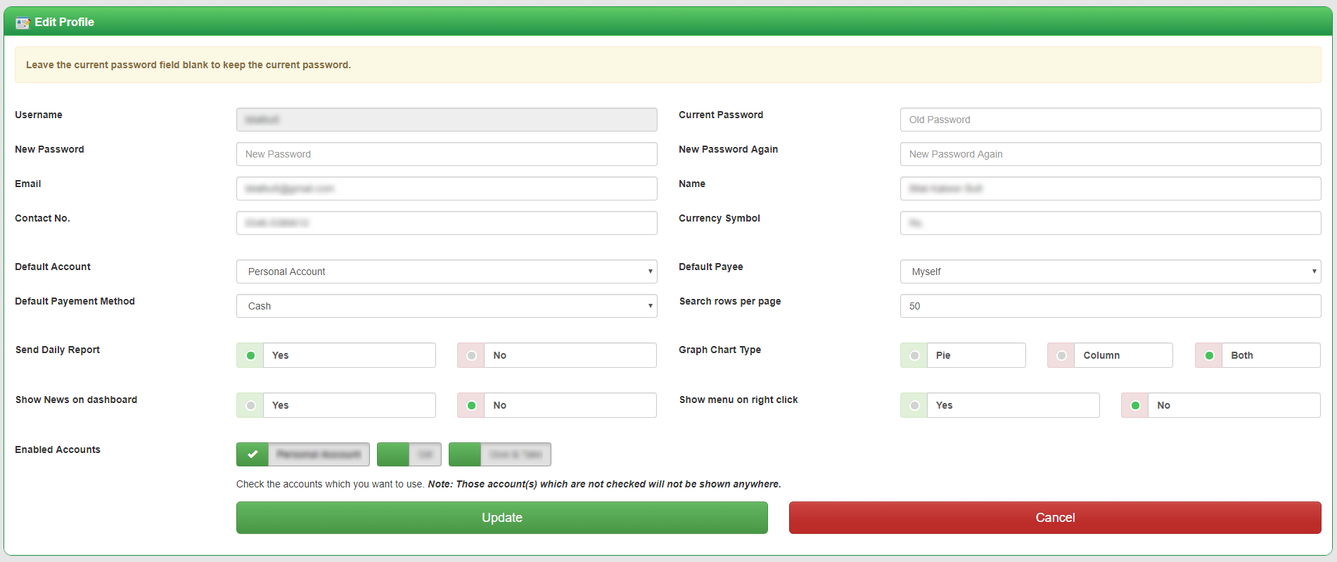Select No for Show menu on right click

pos(1135,405)
